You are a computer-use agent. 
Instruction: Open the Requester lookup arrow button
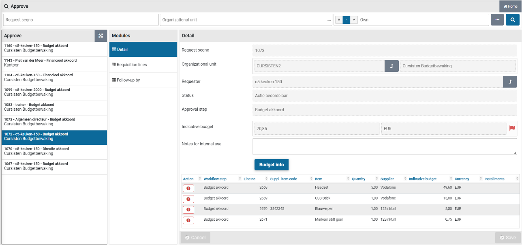click(510, 82)
